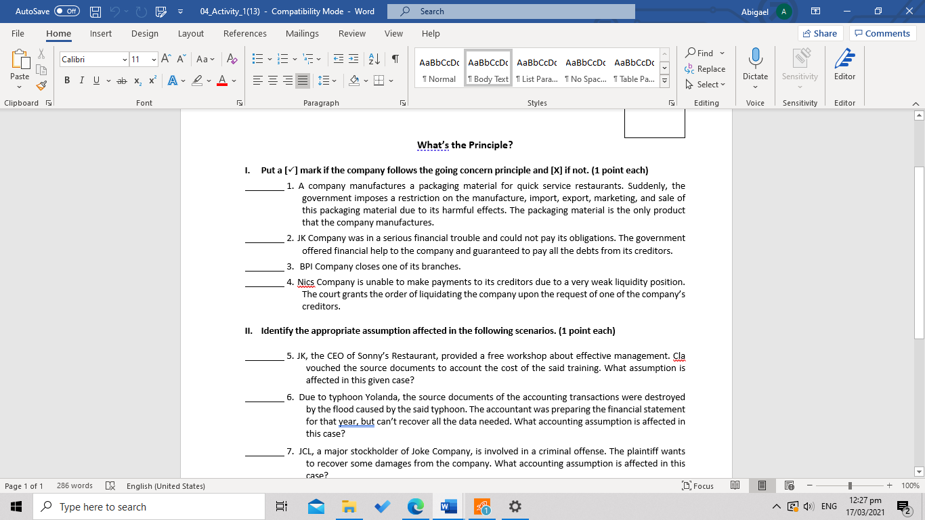Open the font color red A swatch
The height and width of the screenshot is (520, 925).
click(x=222, y=81)
